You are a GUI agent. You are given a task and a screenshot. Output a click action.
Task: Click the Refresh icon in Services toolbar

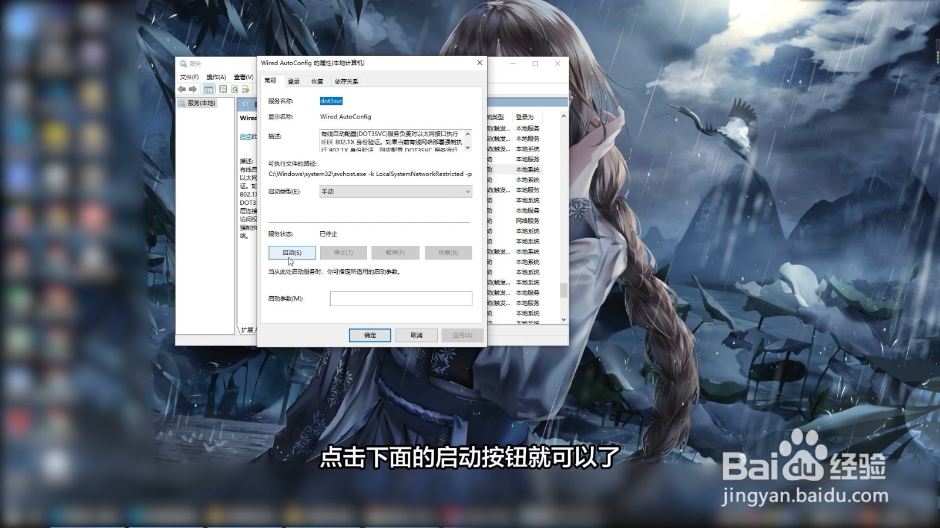point(234,89)
